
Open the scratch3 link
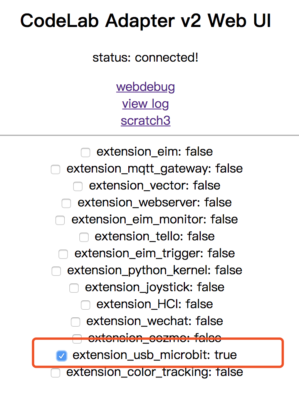[x=145, y=121]
